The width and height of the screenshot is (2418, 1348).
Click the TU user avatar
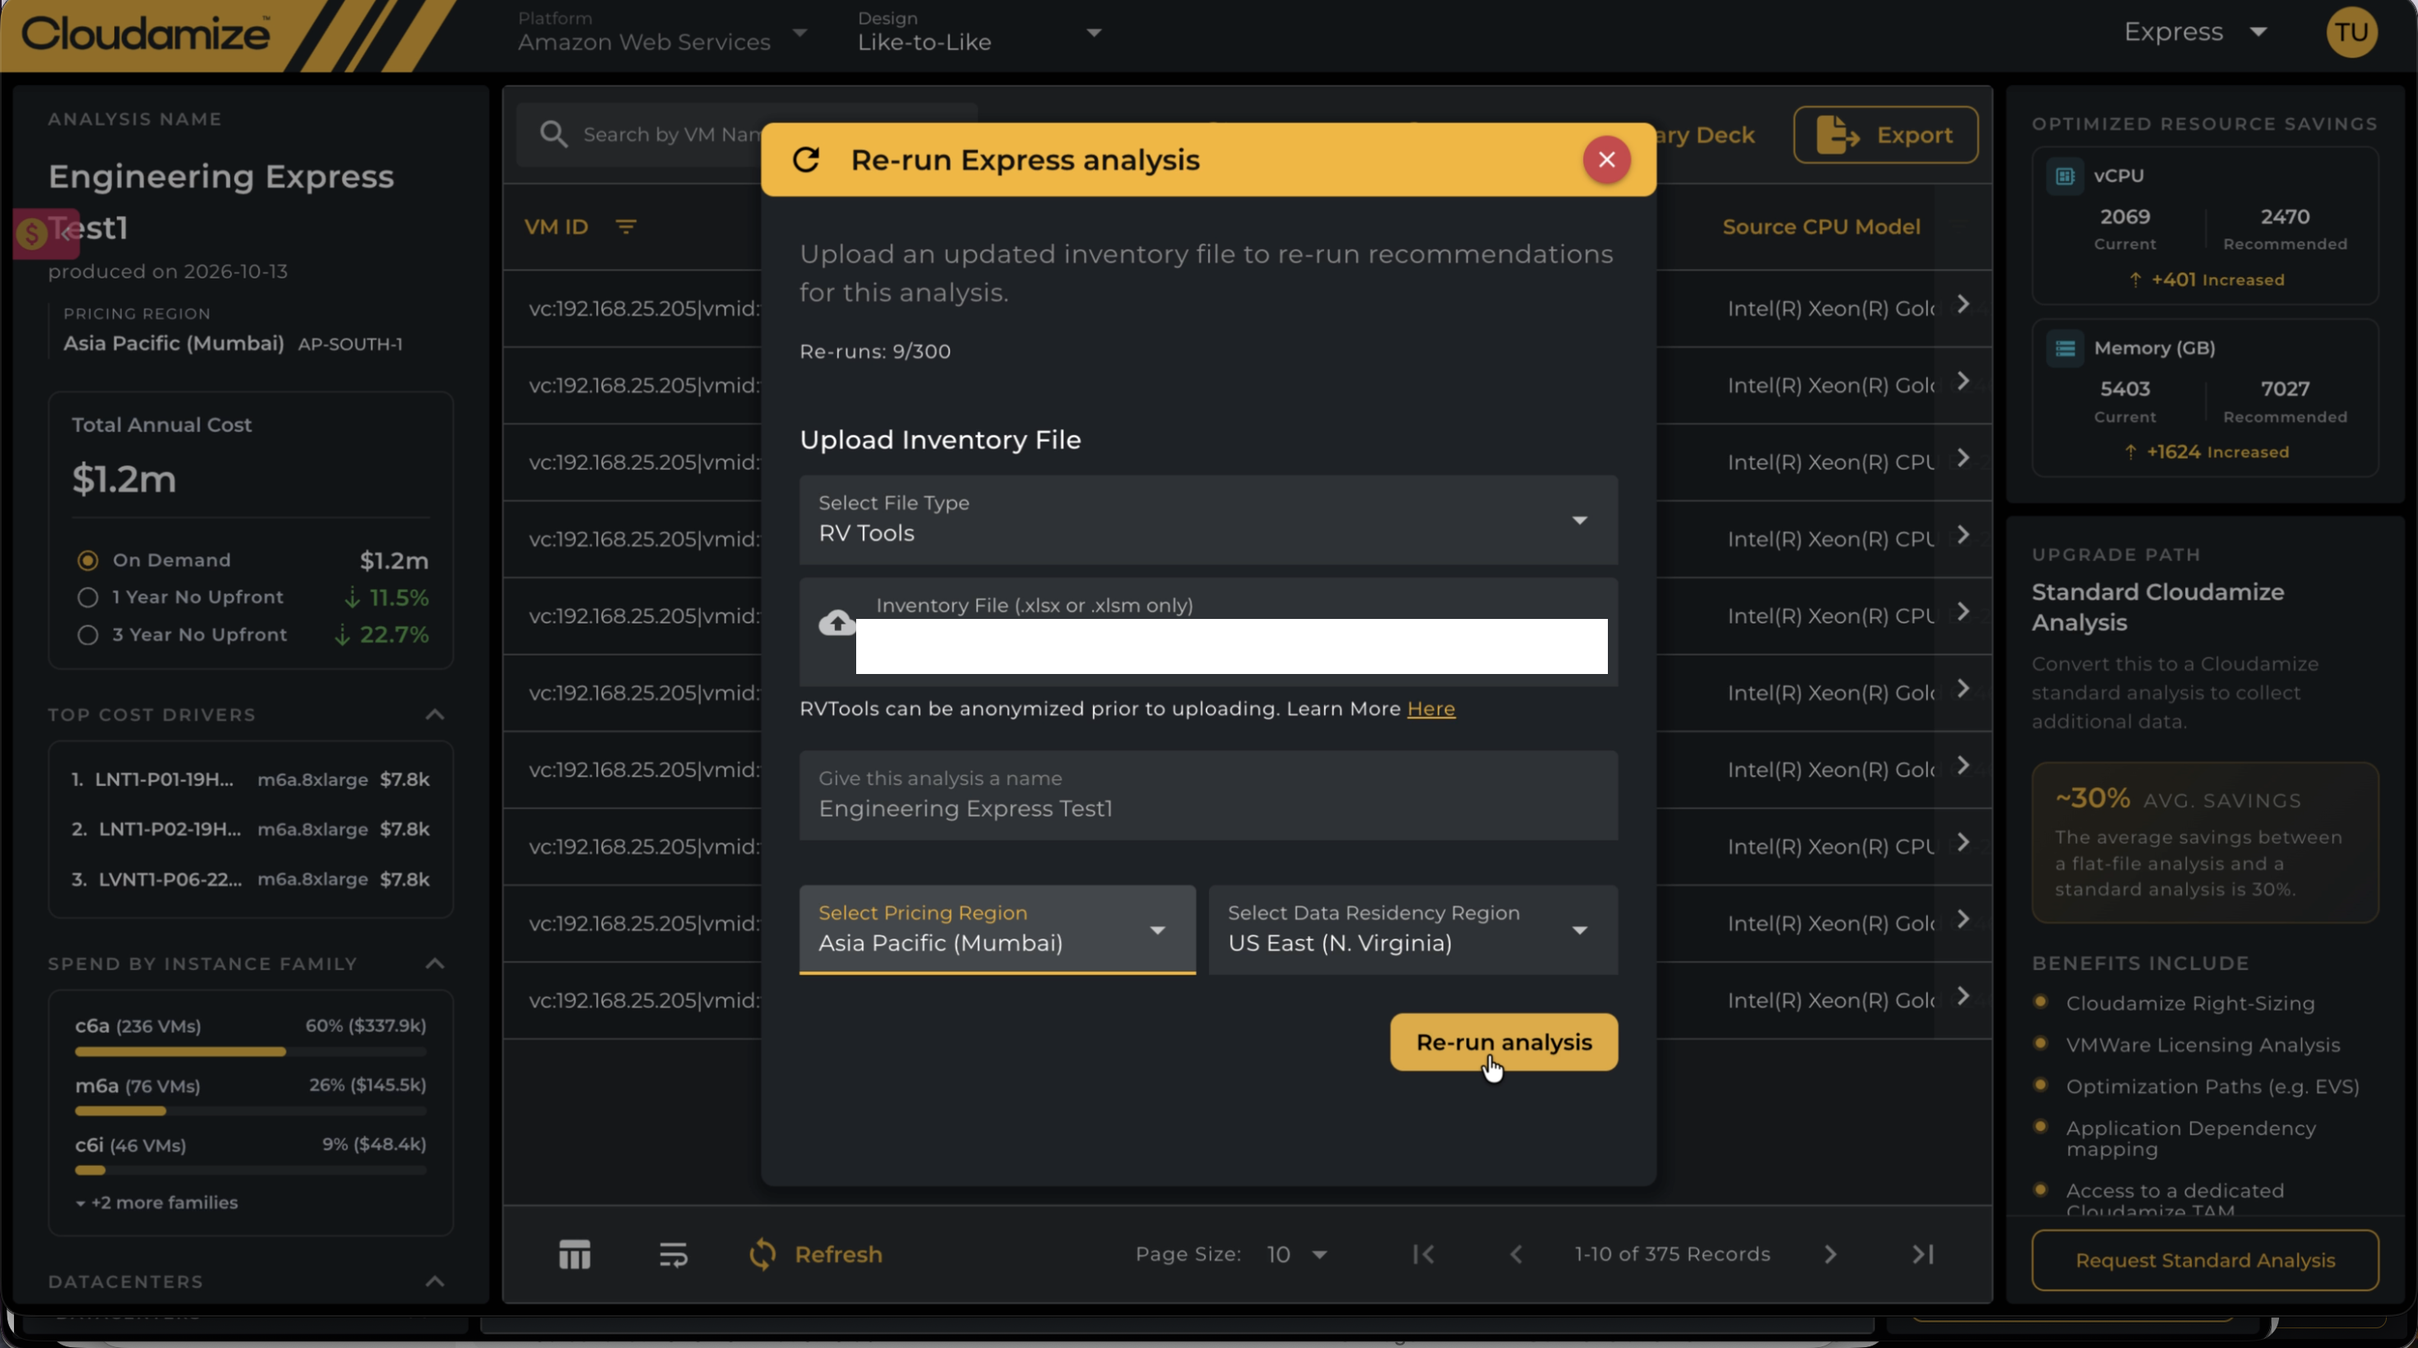[2351, 33]
